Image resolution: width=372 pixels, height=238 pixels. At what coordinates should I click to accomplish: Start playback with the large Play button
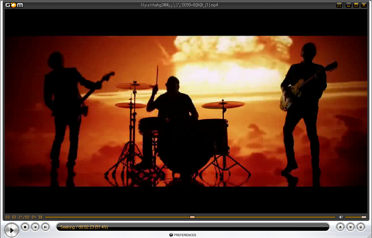[x=11, y=230]
